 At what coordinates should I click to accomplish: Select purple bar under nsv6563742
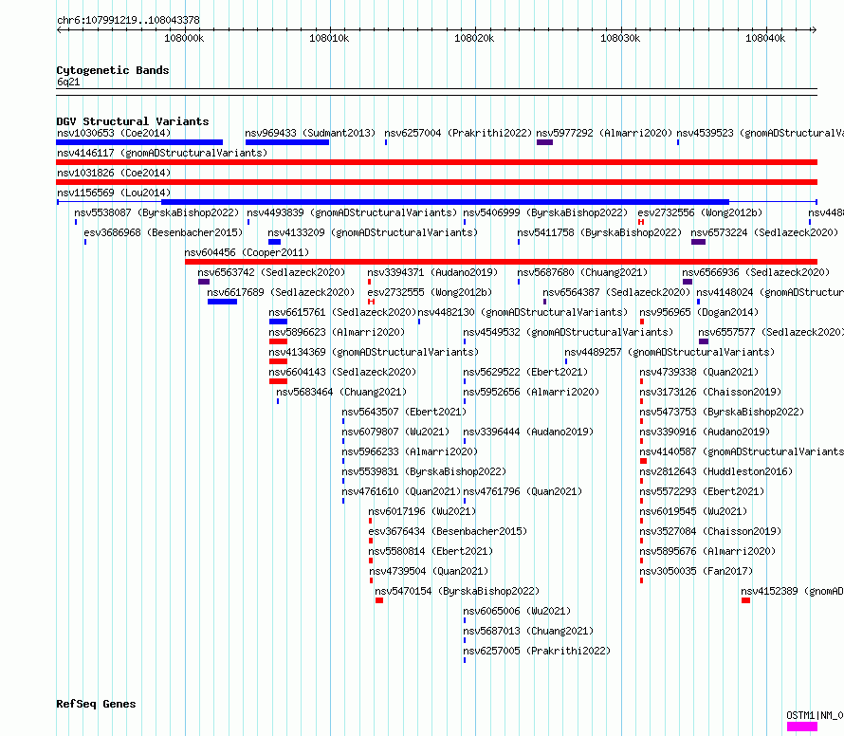204,282
